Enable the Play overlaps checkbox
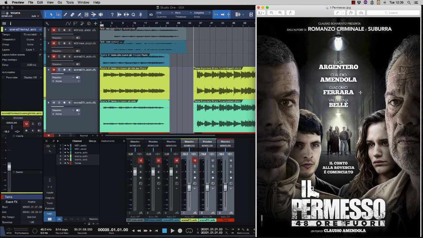This screenshot has height=238, width=423. point(40,59)
